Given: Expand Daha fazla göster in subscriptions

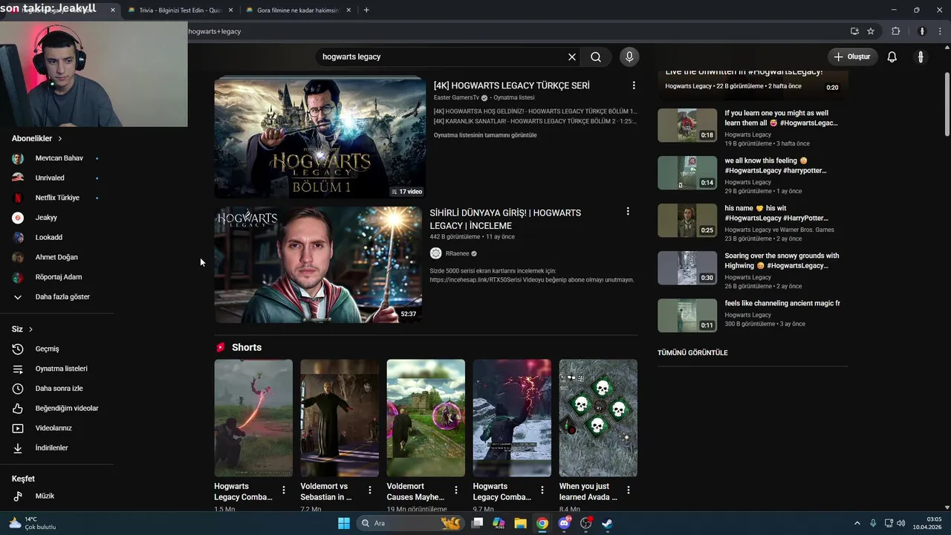Looking at the screenshot, I should click(57, 296).
